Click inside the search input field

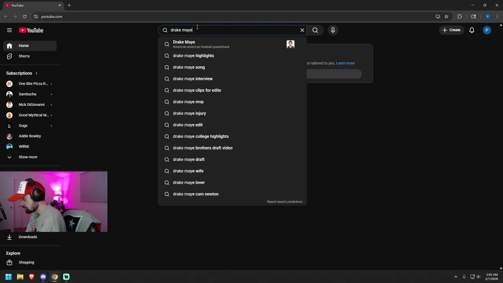[x=232, y=30]
